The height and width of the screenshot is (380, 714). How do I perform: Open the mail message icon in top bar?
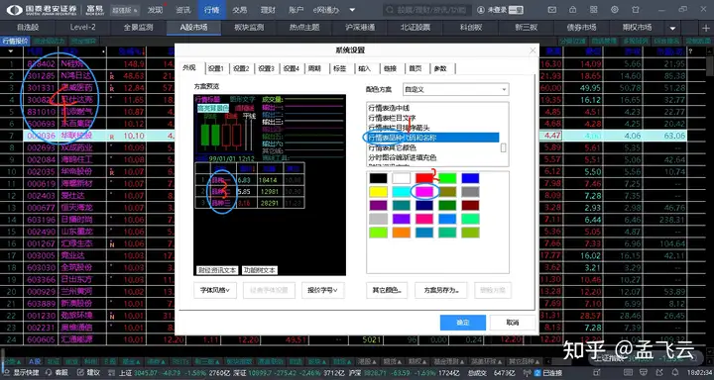552,10
